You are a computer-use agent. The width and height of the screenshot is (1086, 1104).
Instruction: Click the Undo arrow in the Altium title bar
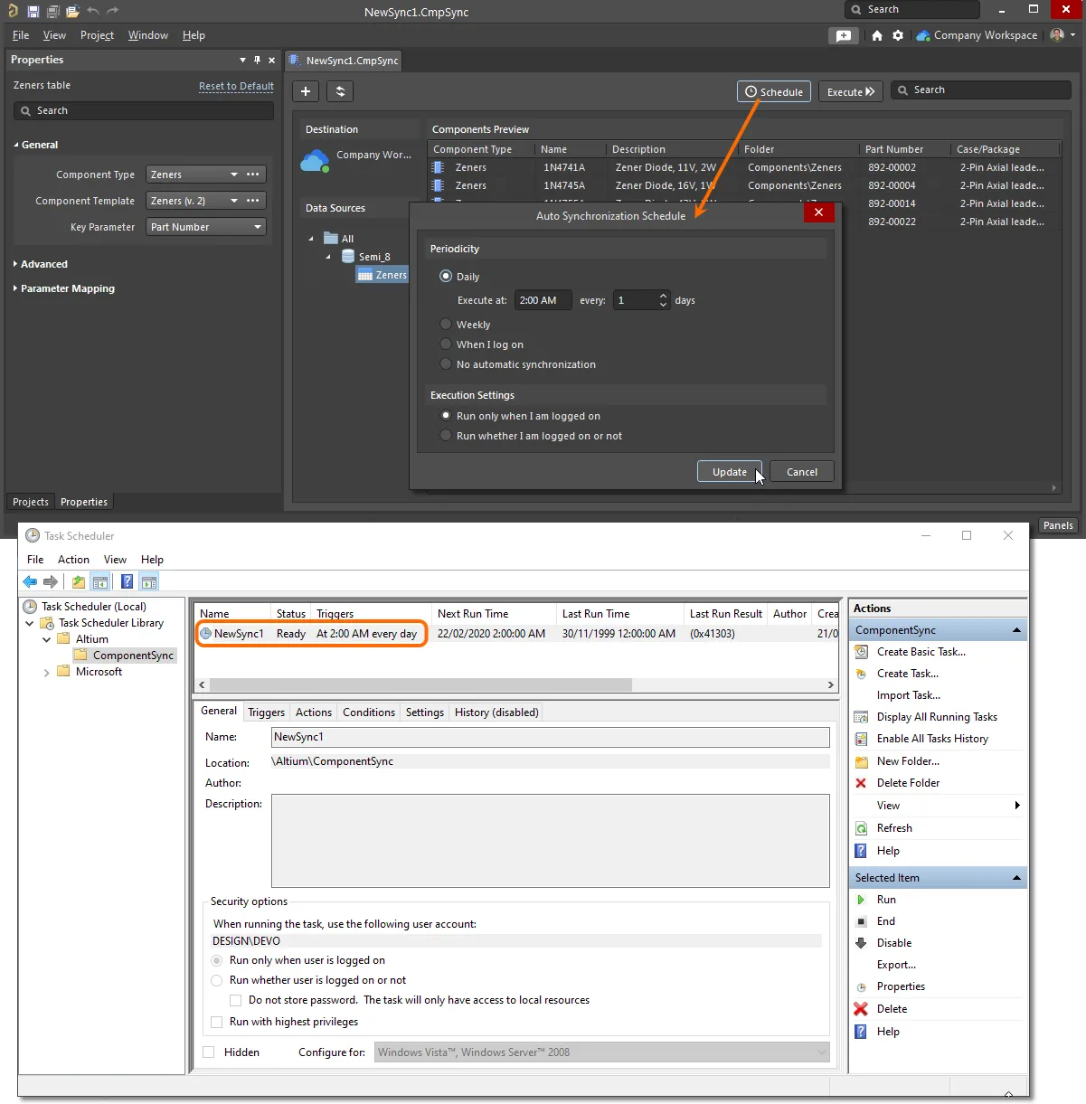[x=93, y=11]
